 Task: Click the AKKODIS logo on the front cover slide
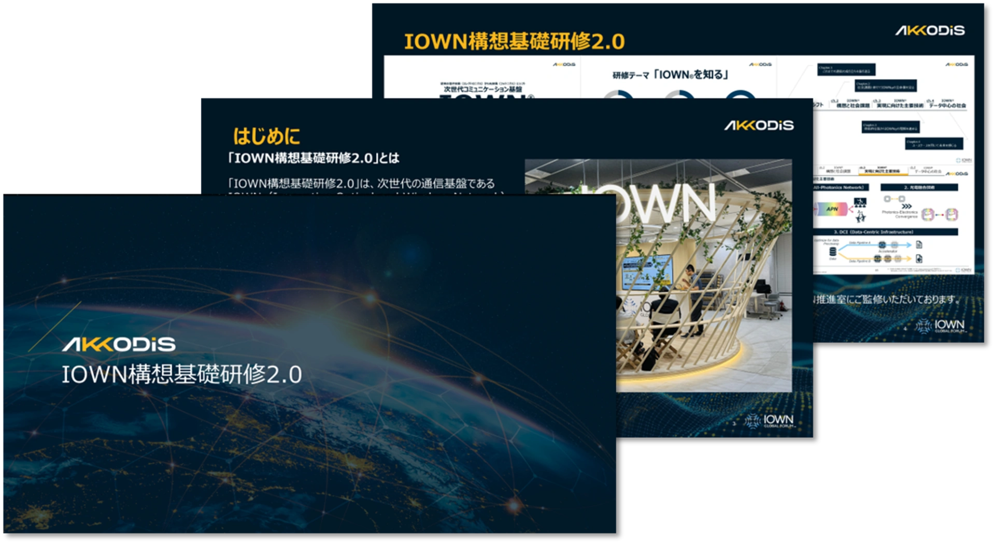[119, 344]
